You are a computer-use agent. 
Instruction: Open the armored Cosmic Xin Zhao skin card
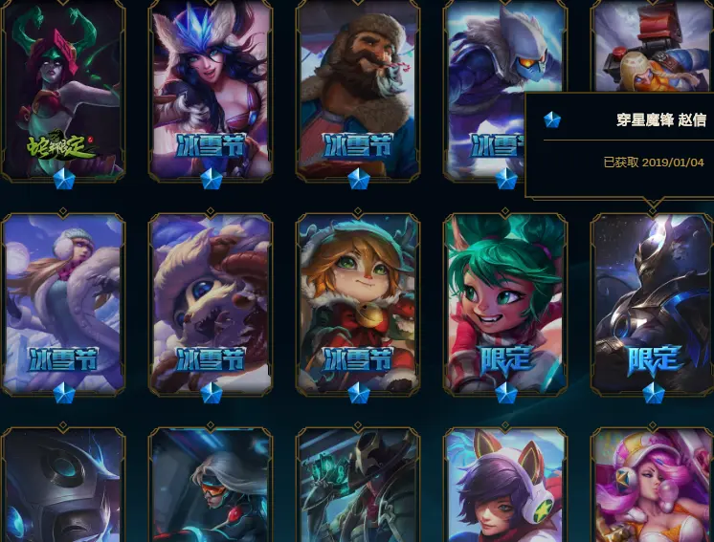(652, 303)
